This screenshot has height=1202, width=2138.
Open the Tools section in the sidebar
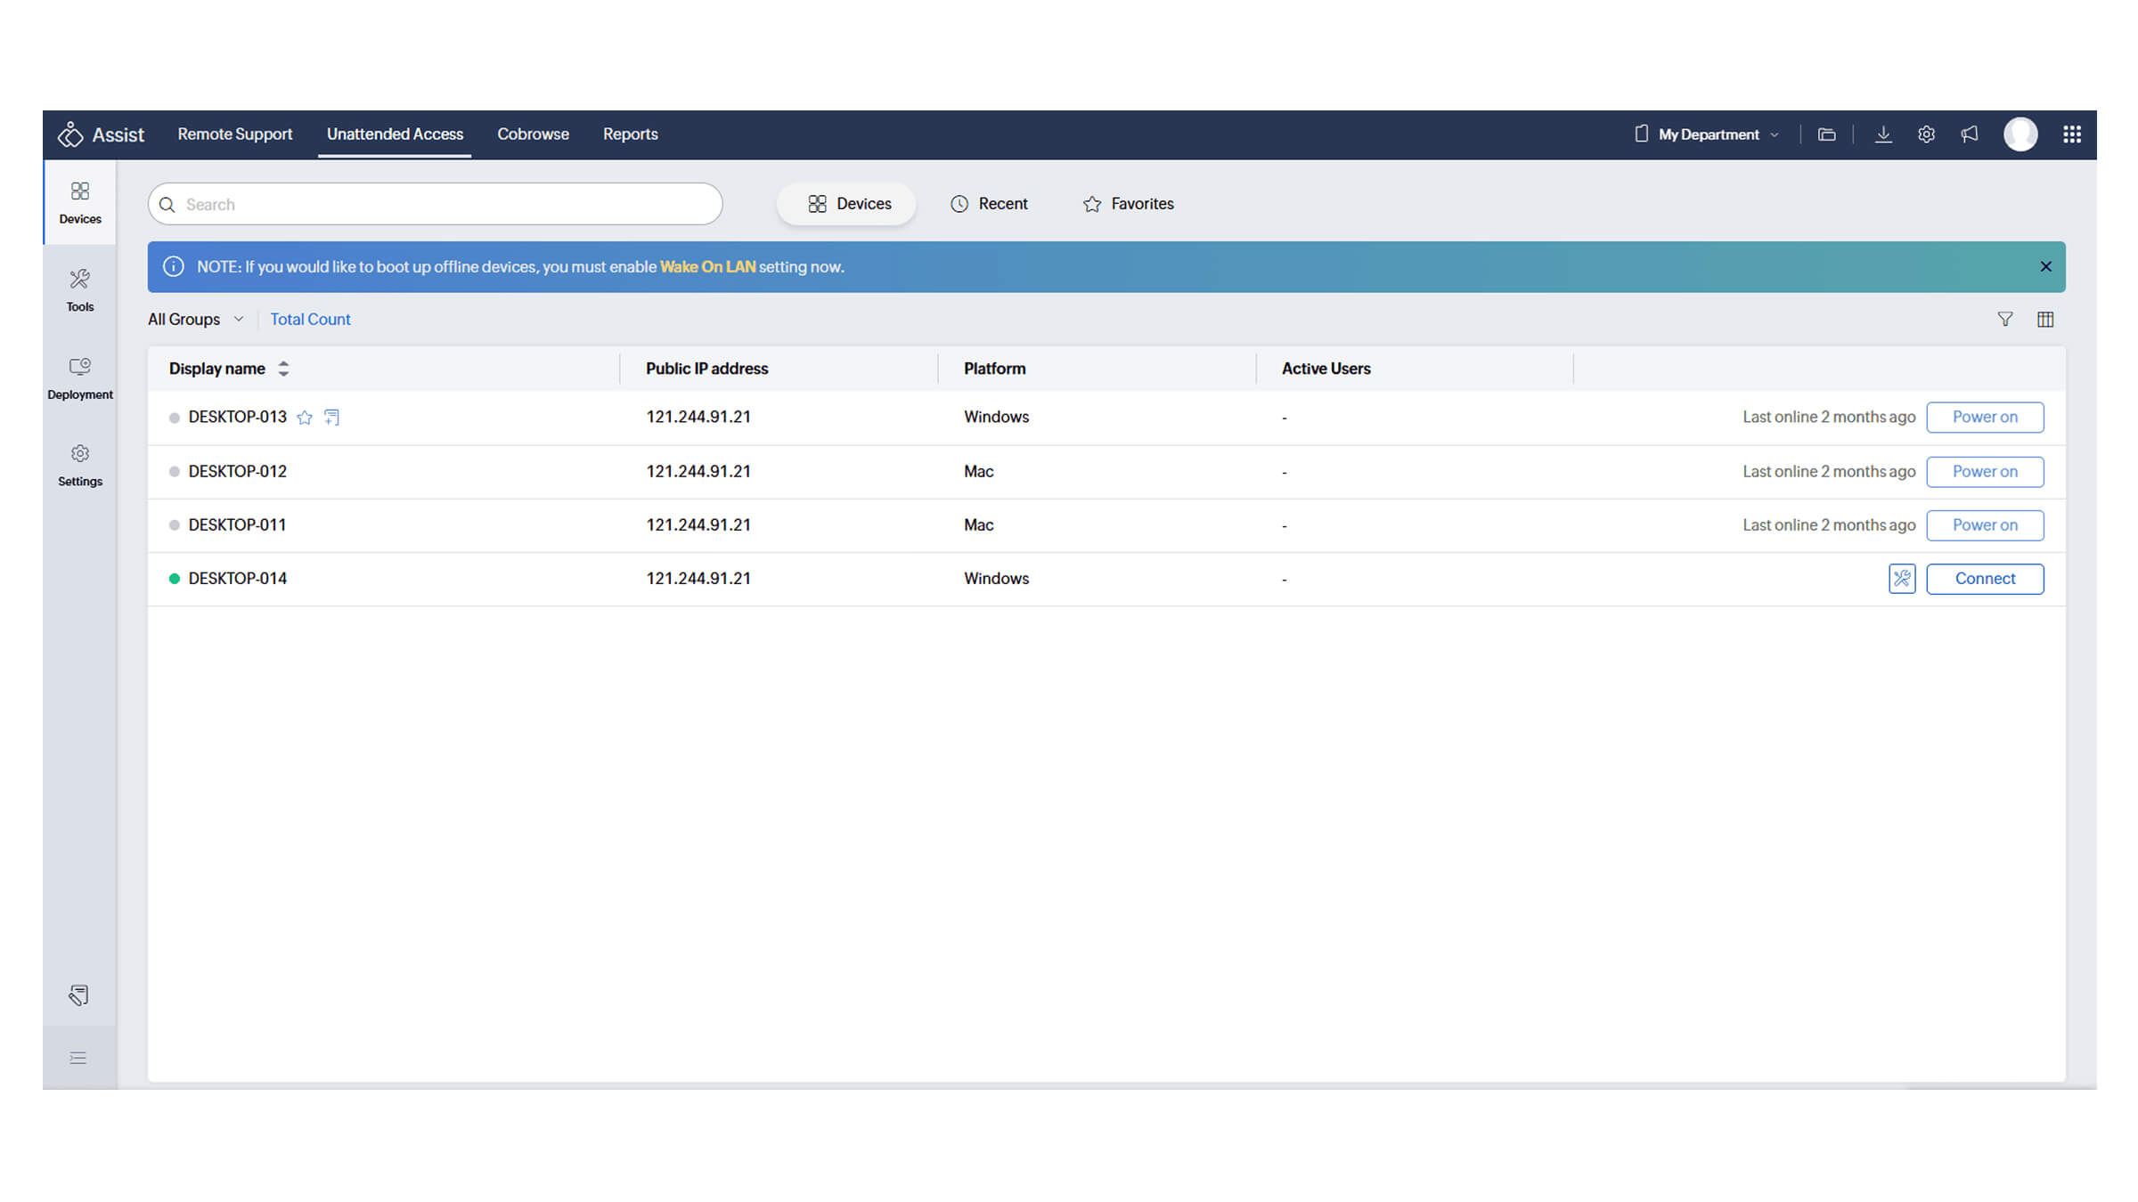(x=79, y=289)
